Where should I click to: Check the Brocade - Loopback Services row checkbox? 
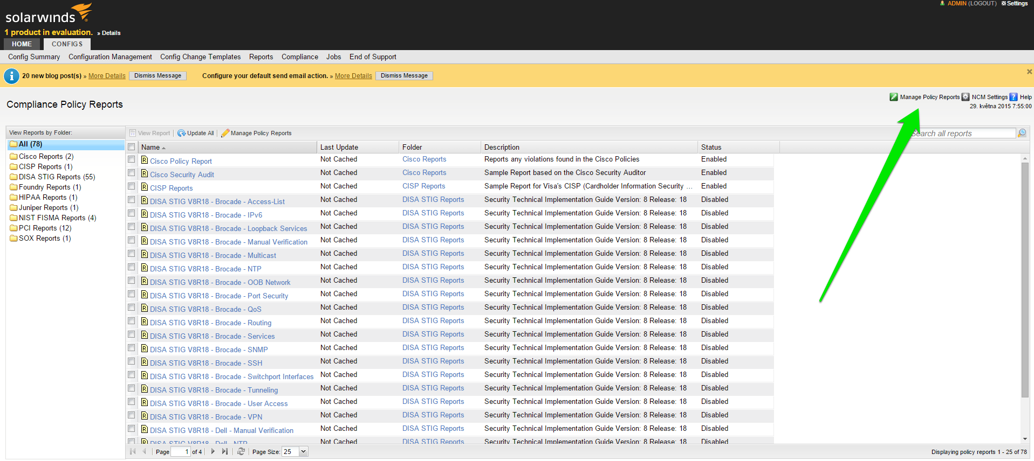(x=131, y=227)
